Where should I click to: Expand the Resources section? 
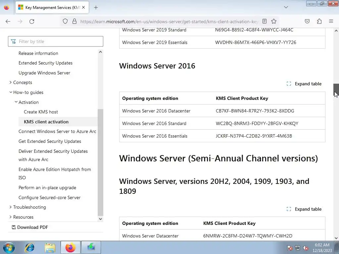tap(23, 217)
